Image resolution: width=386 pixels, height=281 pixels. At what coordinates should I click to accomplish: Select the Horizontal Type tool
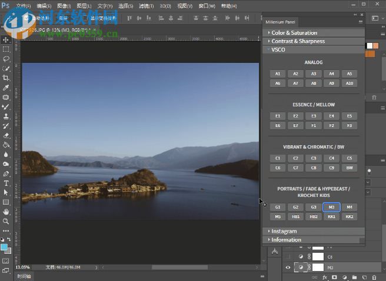(6, 183)
